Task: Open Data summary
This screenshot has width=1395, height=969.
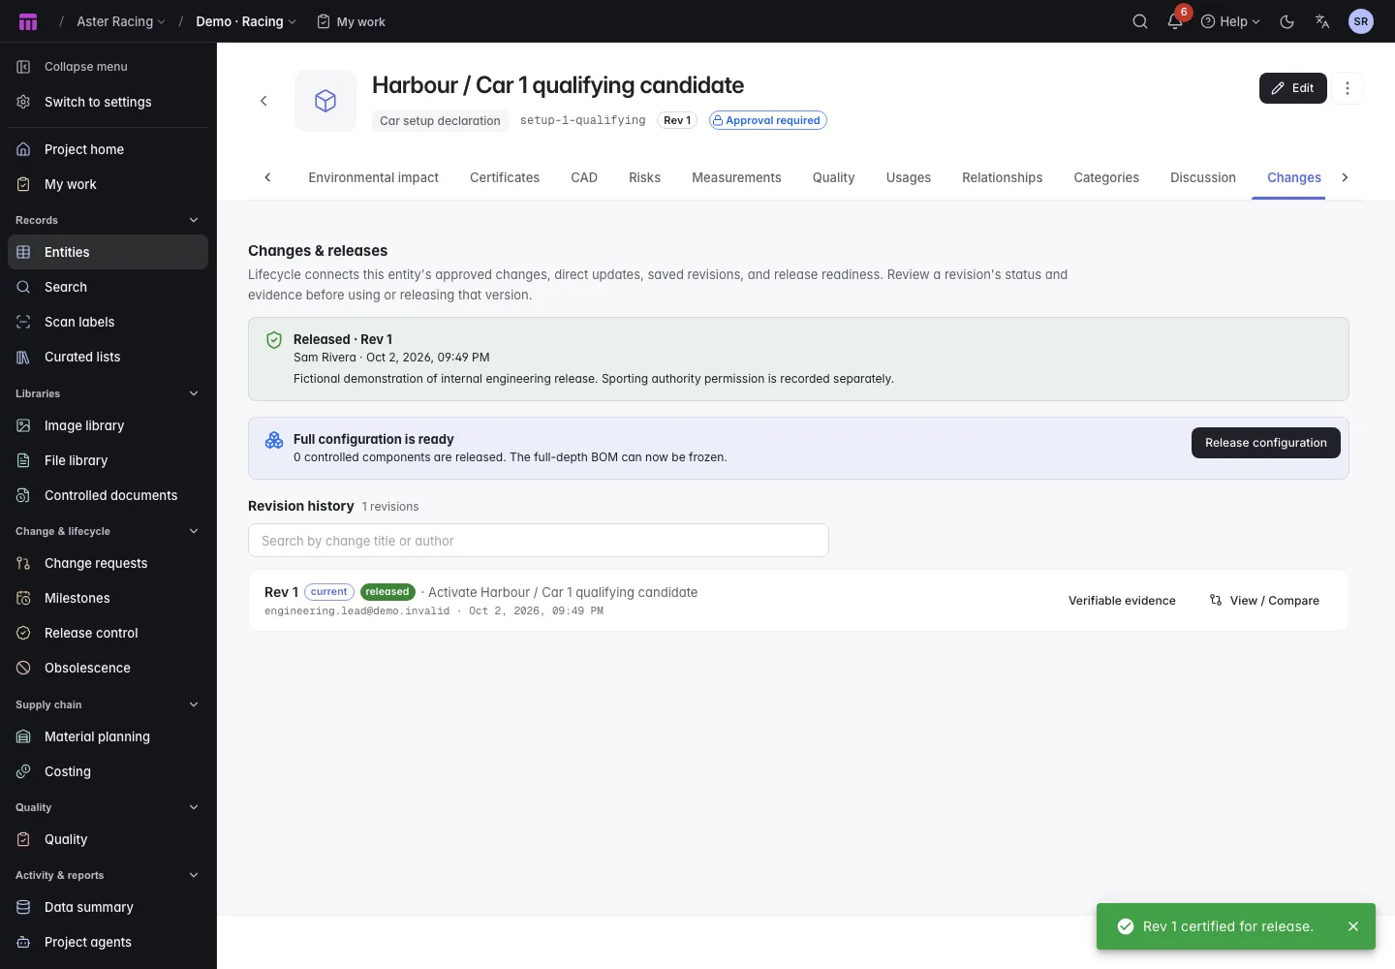Action: (108, 907)
